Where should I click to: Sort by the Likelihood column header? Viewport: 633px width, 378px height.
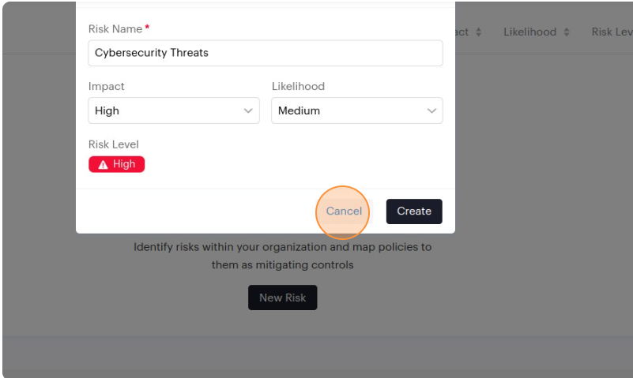530,32
